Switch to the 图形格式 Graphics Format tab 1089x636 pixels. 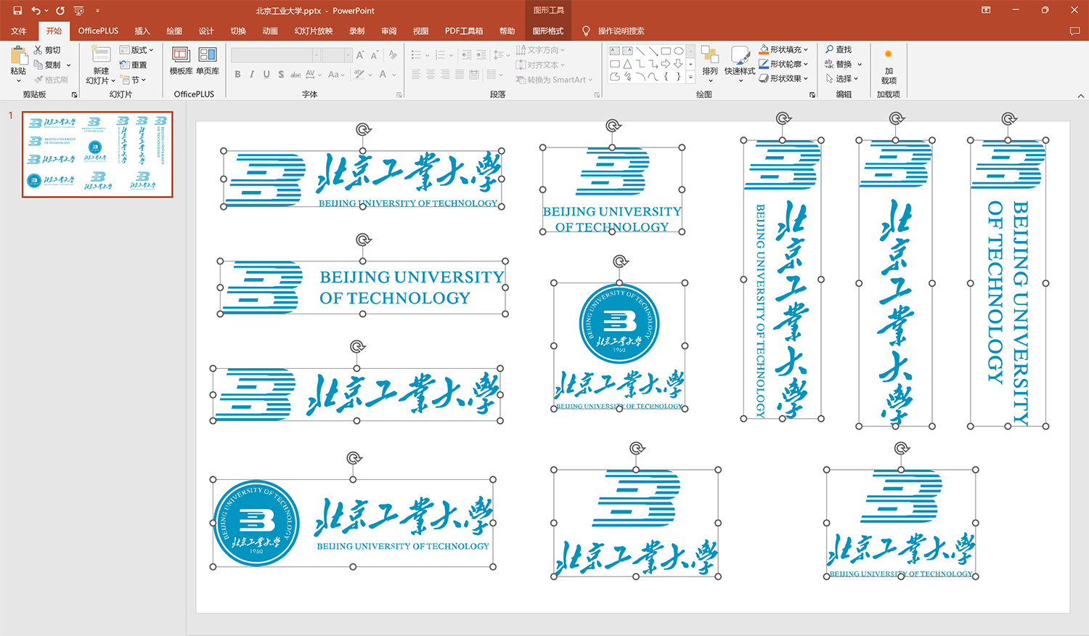547,31
